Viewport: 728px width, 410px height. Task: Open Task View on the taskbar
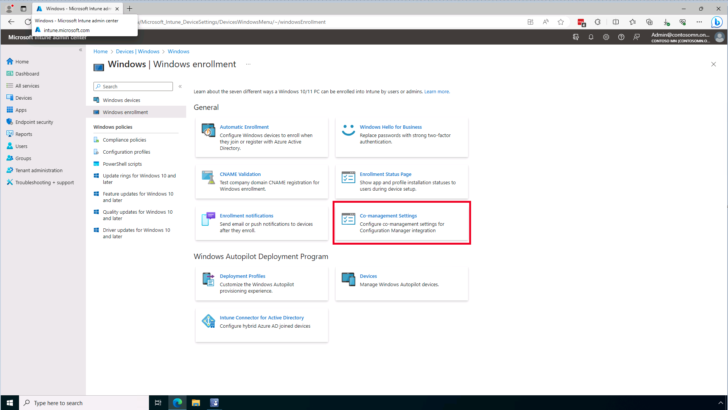(158, 403)
